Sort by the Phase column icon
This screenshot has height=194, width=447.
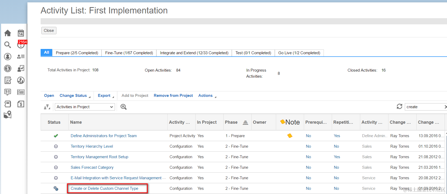245,122
